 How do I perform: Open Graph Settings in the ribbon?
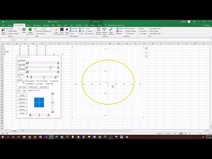point(3,31)
